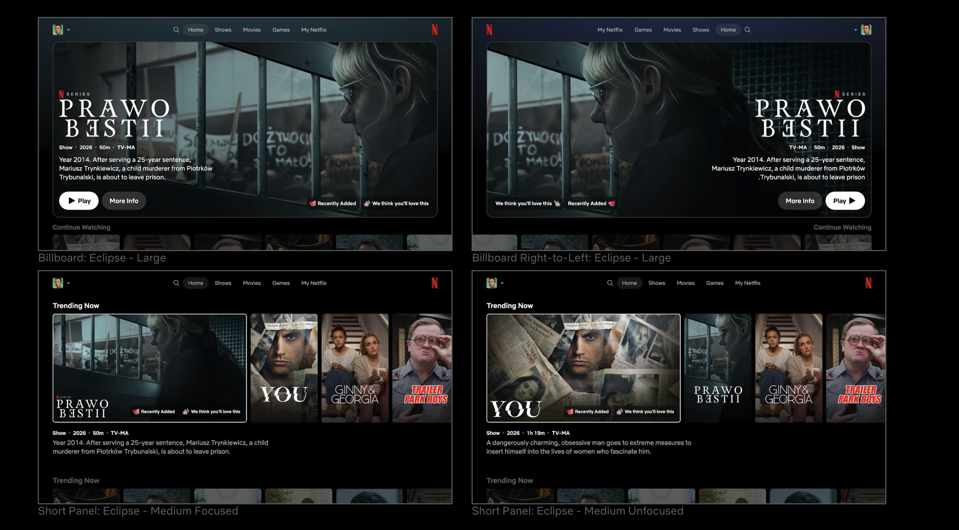Select Games tab in Short Panel Medium Focused
The image size is (959, 530).
click(x=281, y=283)
